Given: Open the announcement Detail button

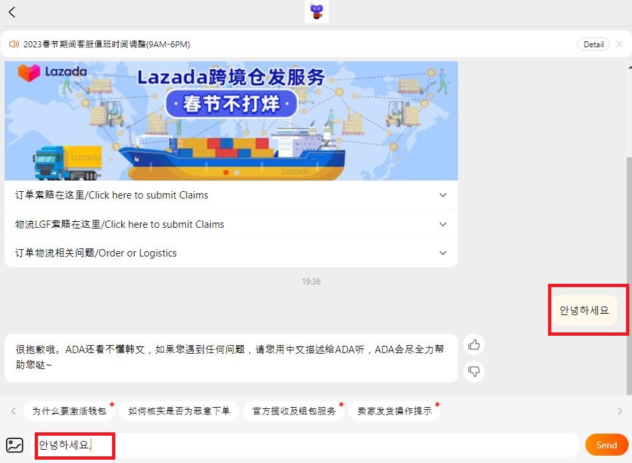Looking at the screenshot, I should pos(593,44).
